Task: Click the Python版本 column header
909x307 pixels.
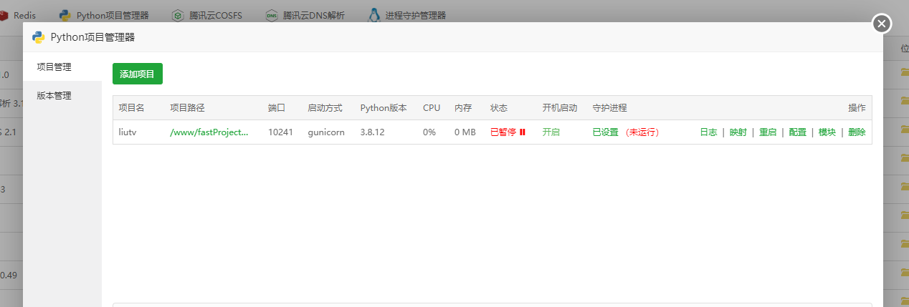Action: 384,108
